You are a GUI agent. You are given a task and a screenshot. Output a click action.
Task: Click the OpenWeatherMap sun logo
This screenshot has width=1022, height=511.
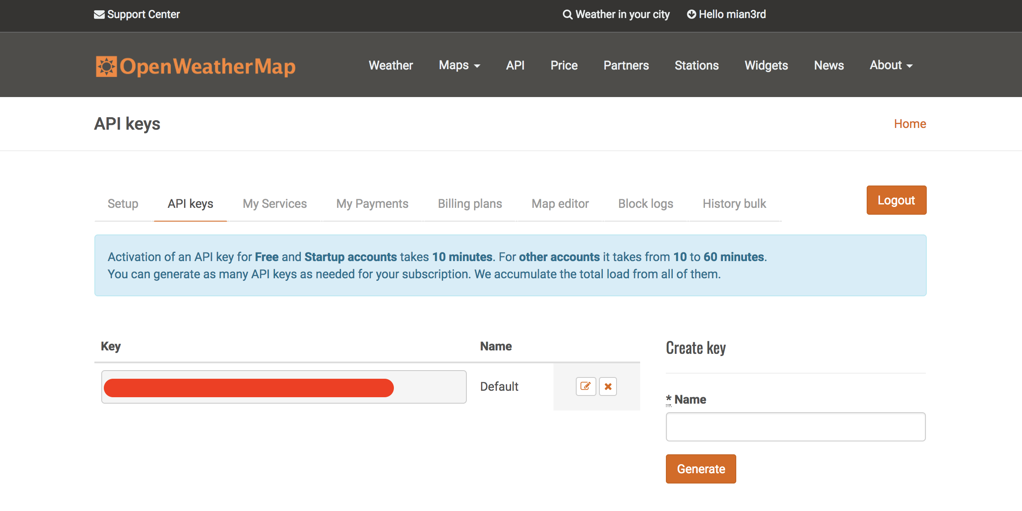click(x=106, y=65)
